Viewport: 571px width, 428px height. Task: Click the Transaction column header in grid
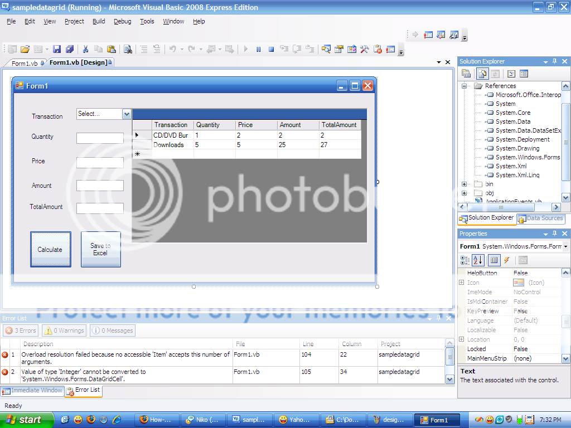tap(173, 125)
